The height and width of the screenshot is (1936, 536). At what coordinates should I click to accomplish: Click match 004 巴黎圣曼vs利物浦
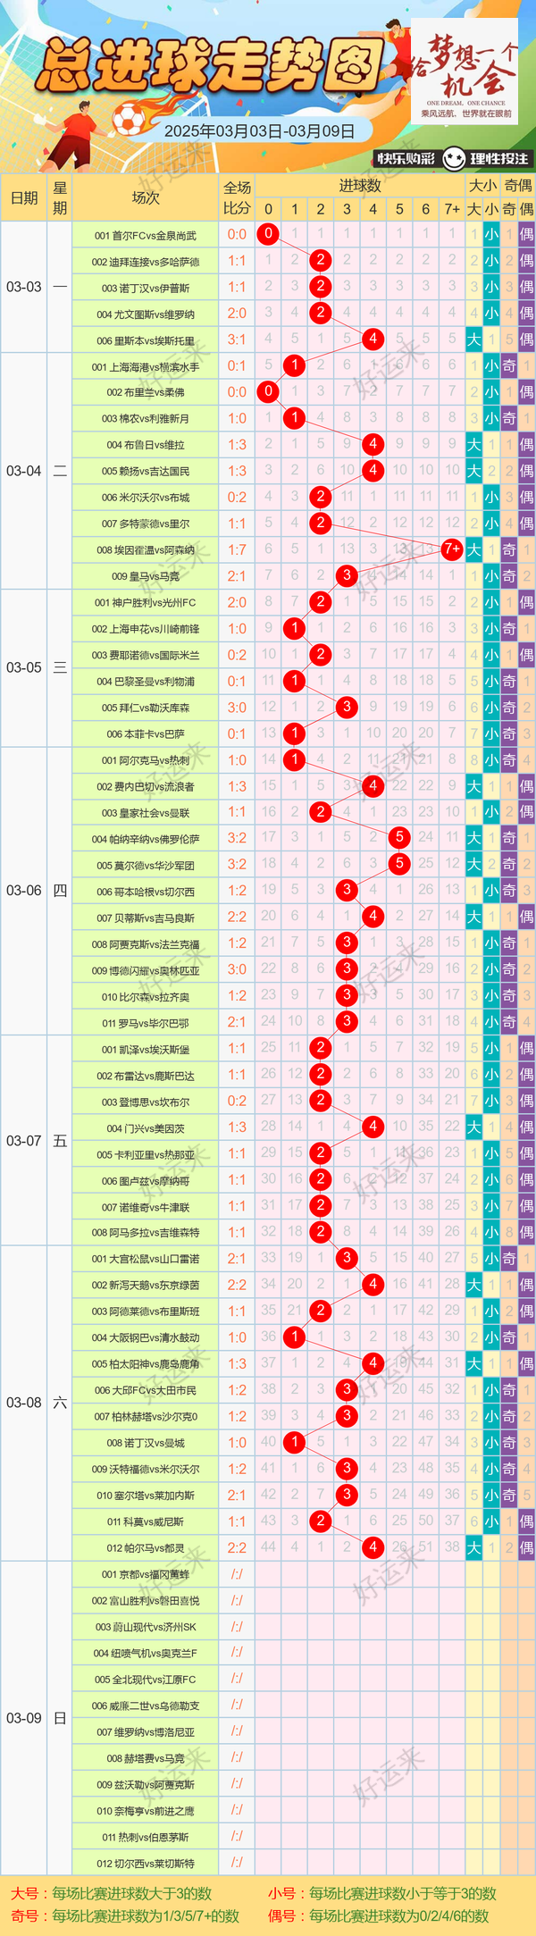click(x=146, y=681)
